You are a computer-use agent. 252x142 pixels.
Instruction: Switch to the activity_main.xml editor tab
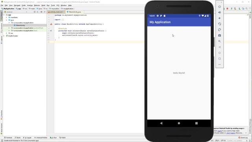(56, 12)
